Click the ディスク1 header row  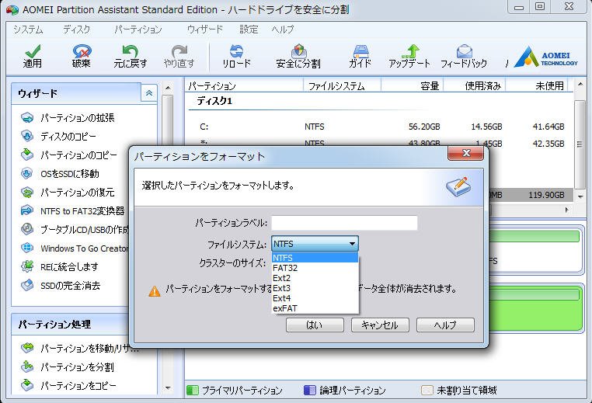point(214,101)
